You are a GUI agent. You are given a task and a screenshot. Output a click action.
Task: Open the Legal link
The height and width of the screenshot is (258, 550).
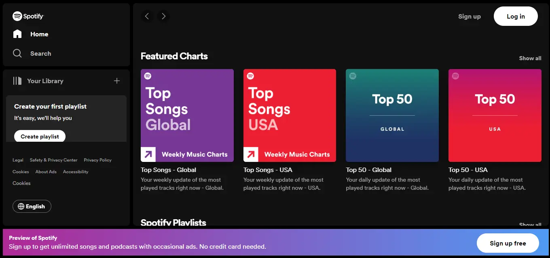click(18, 160)
